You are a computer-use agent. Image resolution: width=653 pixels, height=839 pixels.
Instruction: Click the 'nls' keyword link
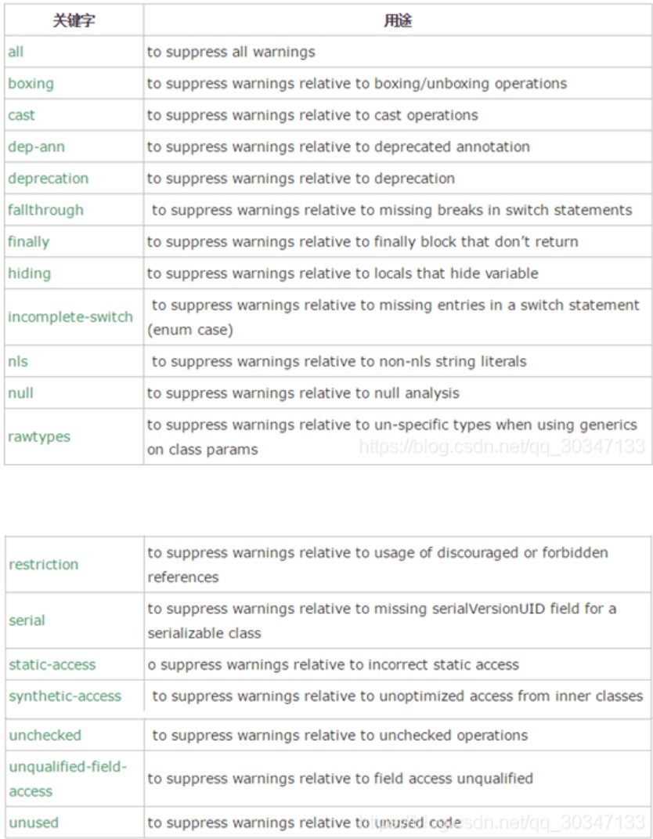(18, 361)
